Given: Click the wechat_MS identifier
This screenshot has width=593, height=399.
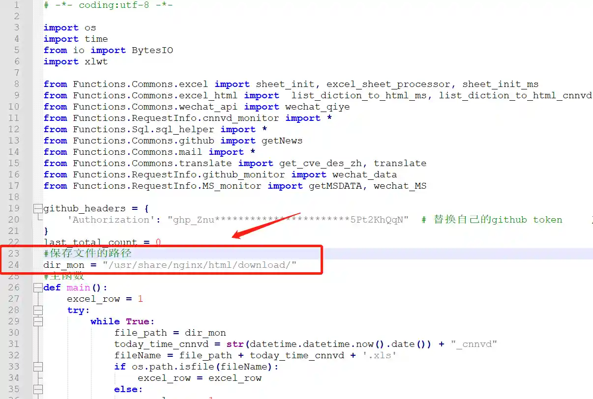Looking at the screenshot, I should click(400, 186).
